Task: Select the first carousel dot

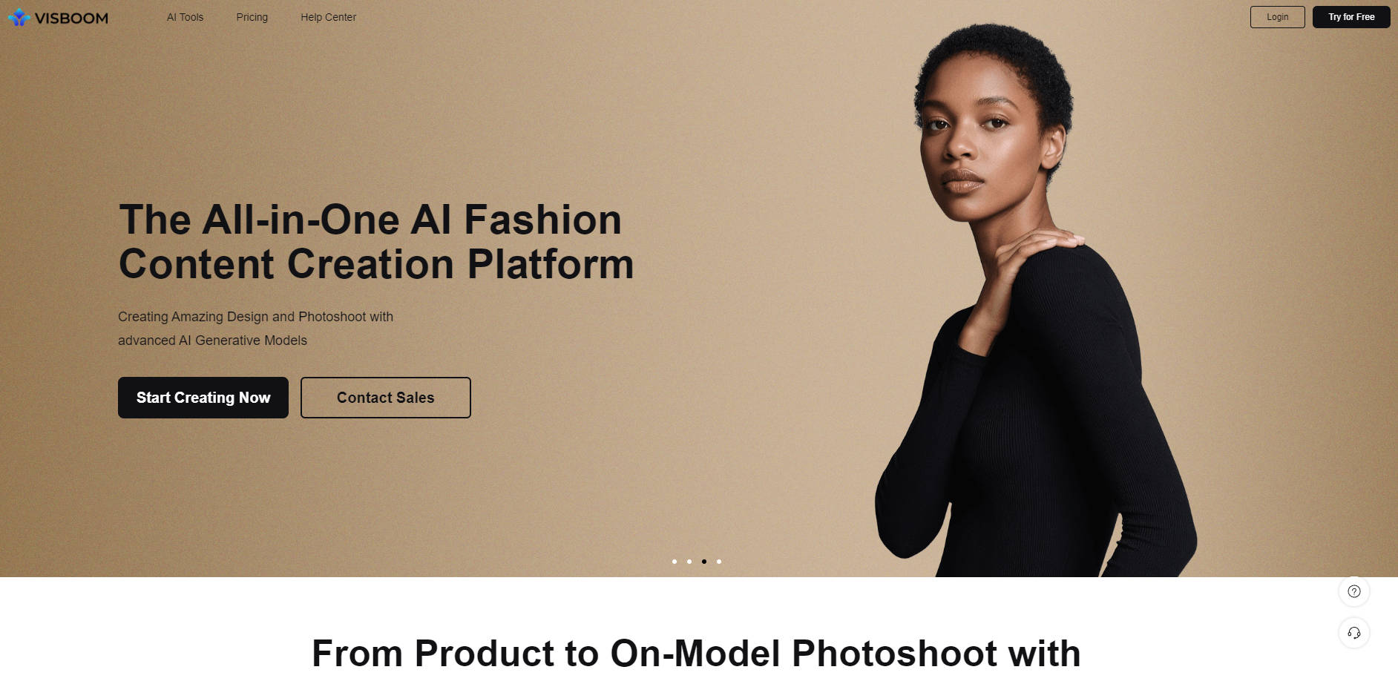Action: [675, 562]
